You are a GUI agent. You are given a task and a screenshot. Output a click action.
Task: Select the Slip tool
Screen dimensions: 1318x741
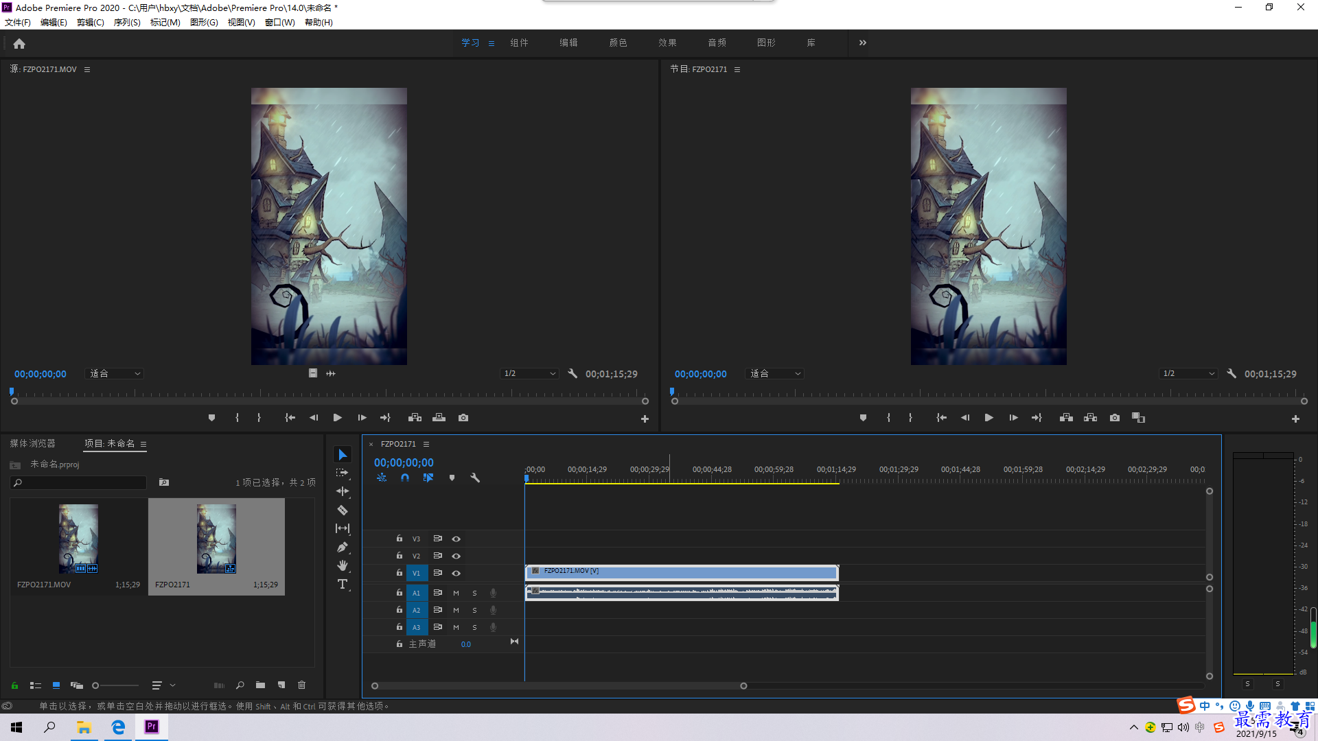343,528
